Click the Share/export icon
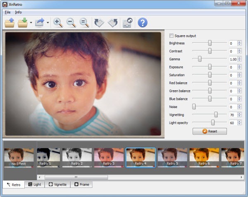 pyautogui.click(x=40, y=23)
